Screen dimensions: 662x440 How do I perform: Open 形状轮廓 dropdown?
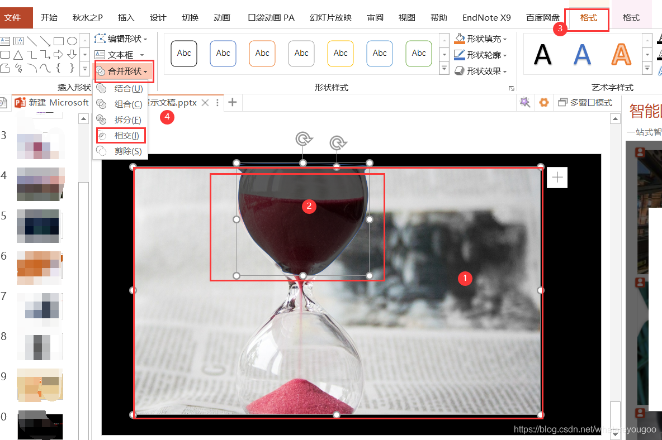coord(480,55)
